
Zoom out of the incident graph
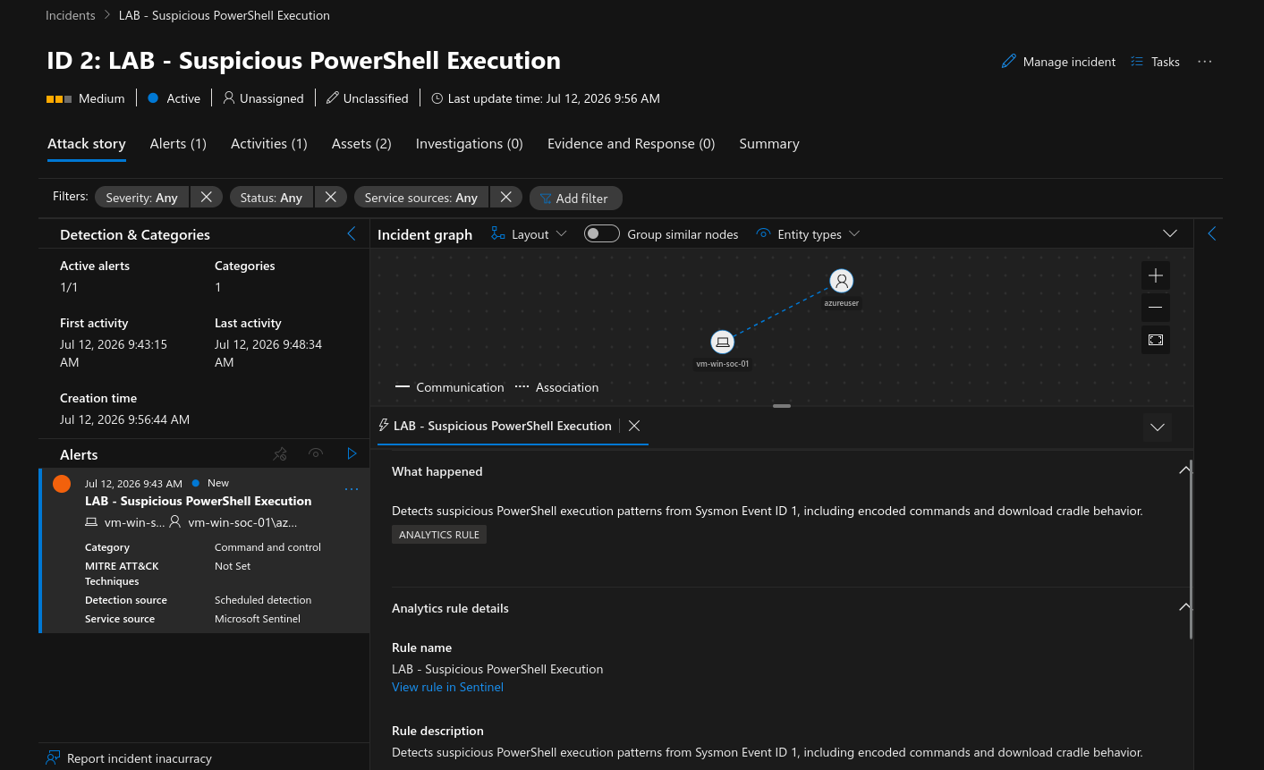1156,308
